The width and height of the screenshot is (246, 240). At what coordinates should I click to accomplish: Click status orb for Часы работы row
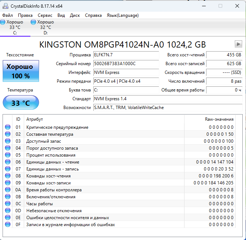[x=8, y=204]
